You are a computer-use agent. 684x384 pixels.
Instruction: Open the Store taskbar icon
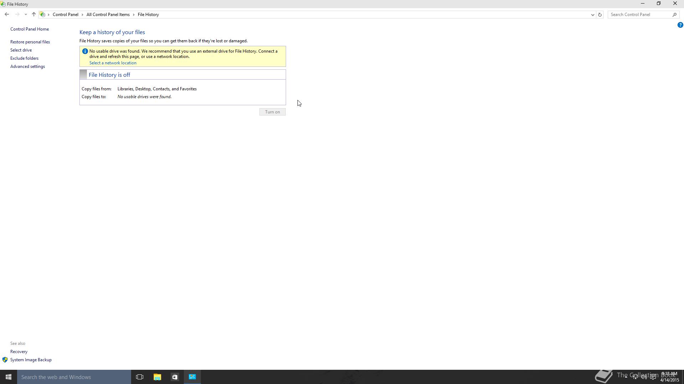coord(175,377)
